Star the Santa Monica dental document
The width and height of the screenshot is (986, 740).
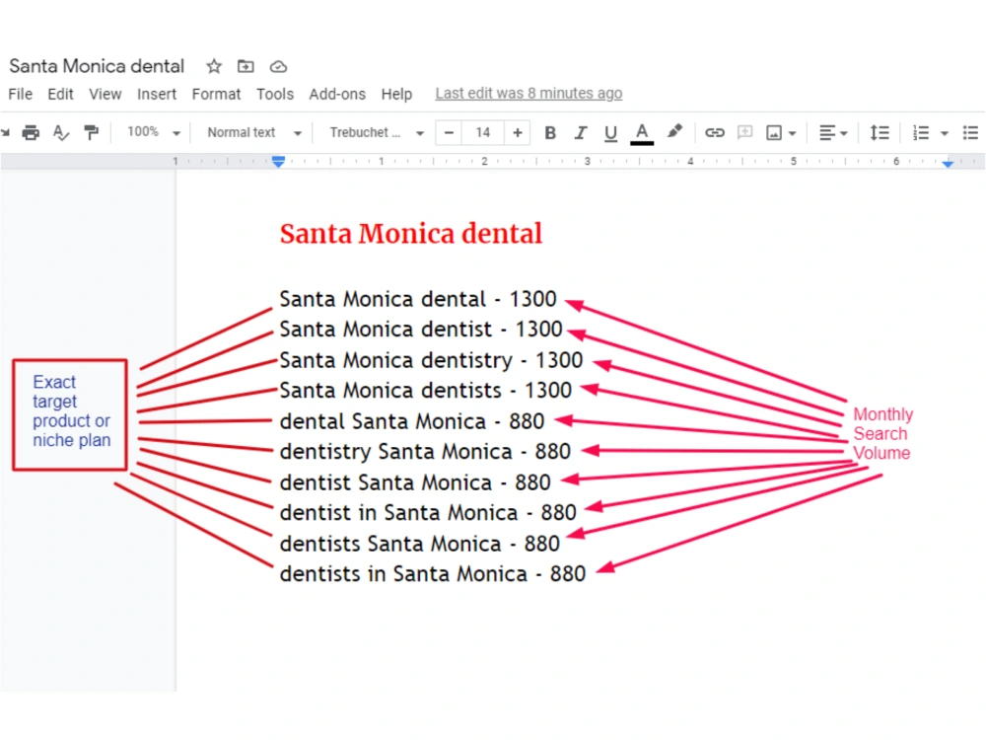point(214,66)
